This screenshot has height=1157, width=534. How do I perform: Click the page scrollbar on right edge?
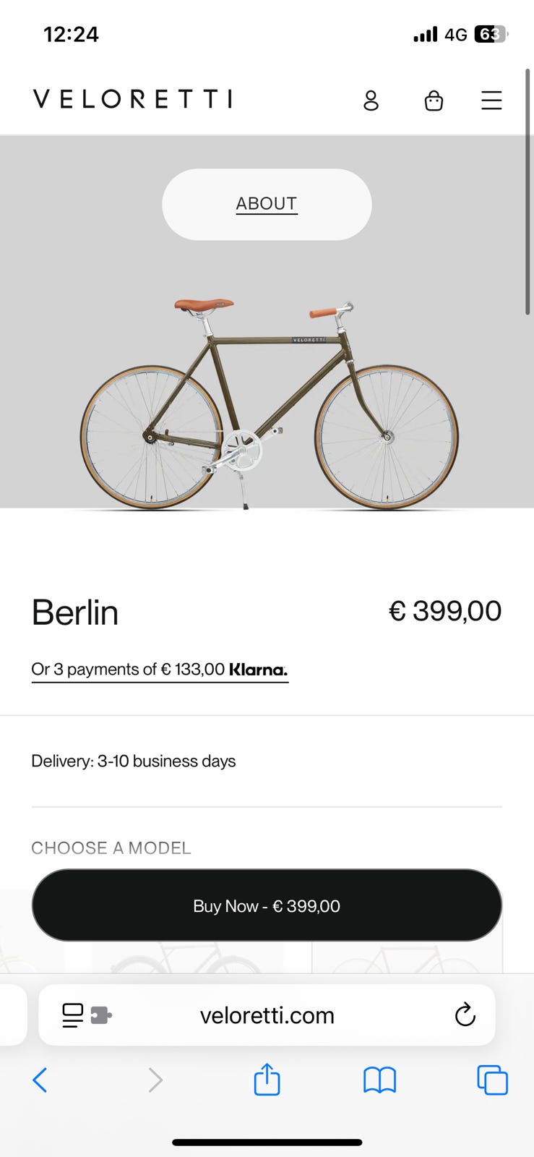528,192
